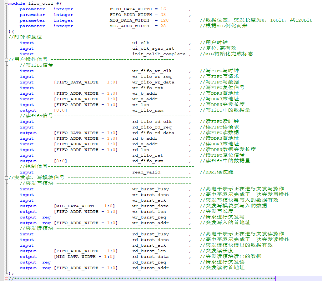Click the ui_clk_sync_rst signal name
This screenshot has width=322, height=281.
pyautogui.click(x=153, y=48)
